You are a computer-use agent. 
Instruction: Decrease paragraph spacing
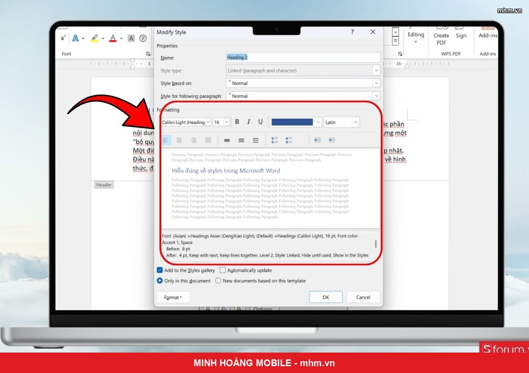click(x=289, y=140)
